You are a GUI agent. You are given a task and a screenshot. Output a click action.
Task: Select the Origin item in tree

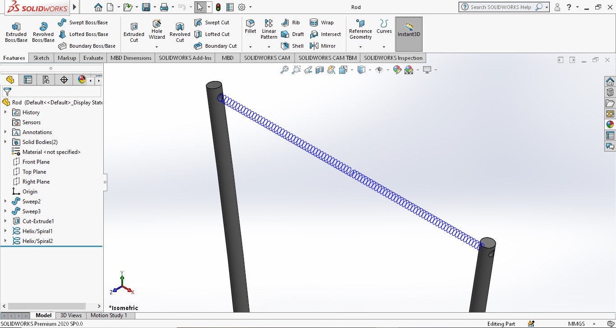click(x=25, y=192)
